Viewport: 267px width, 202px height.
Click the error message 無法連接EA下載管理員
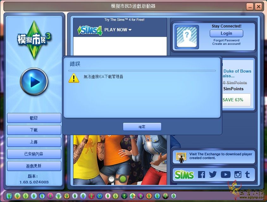click(x=103, y=77)
